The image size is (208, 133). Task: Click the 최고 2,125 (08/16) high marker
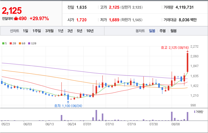175,48
